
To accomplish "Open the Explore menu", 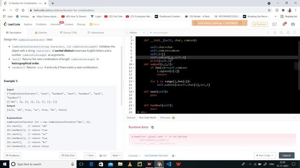I will pyautogui.click(x=28, y=24).
